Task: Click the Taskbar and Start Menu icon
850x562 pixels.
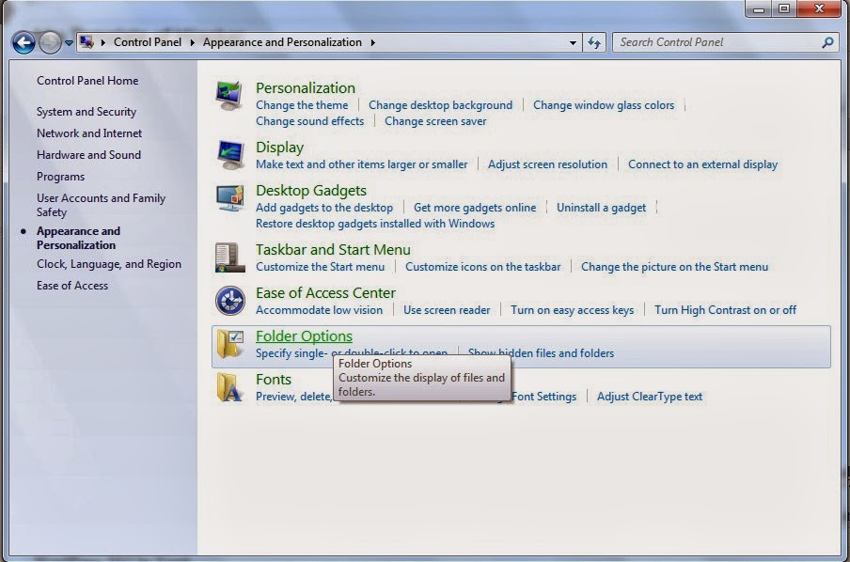Action: click(229, 258)
